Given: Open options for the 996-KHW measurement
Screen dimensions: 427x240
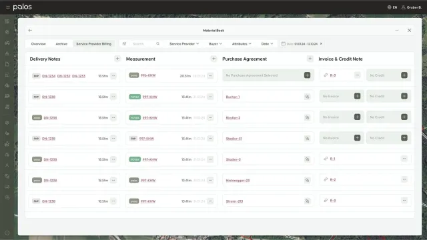Looking at the screenshot, I should click(210, 76).
